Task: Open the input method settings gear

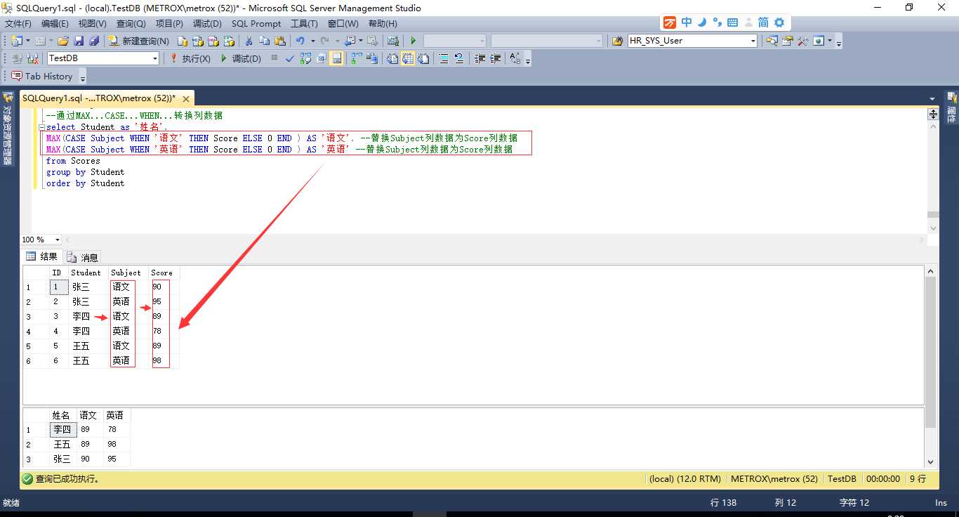Action: 779,22
